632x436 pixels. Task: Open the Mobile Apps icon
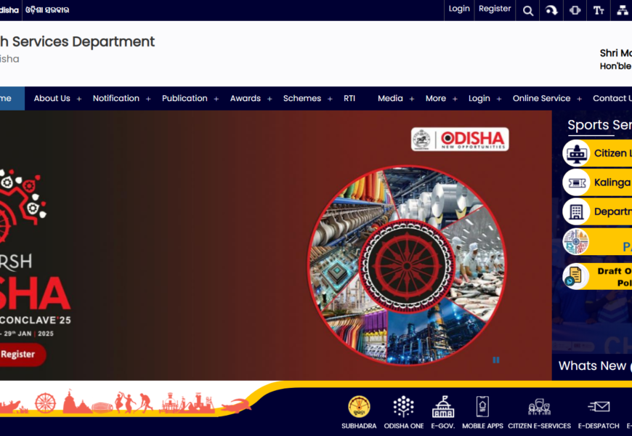coord(482,407)
